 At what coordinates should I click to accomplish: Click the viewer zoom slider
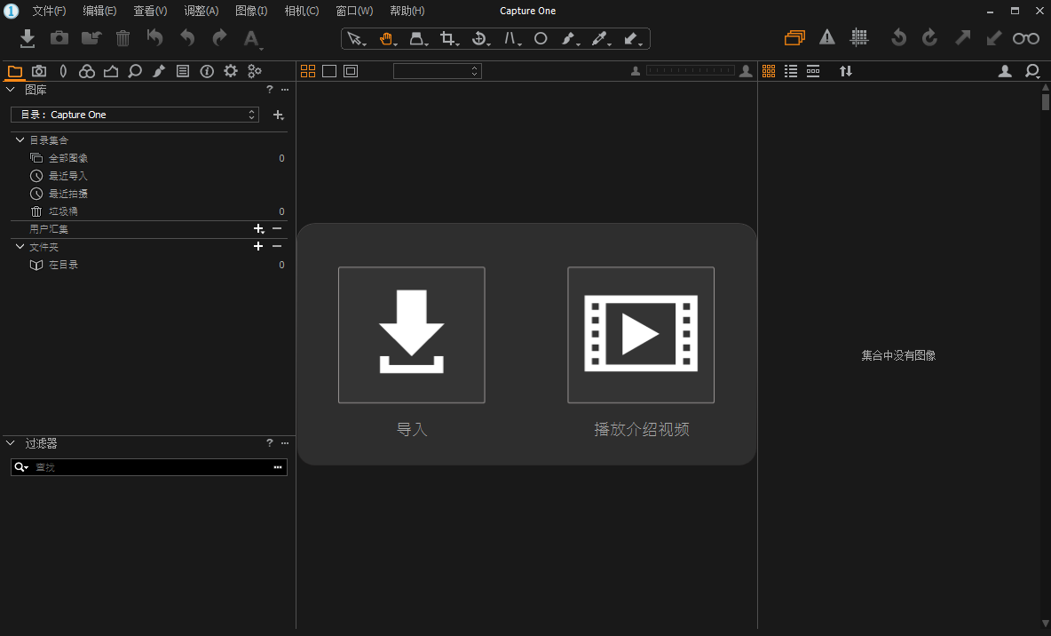pyautogui.click(x=690, y=70)
